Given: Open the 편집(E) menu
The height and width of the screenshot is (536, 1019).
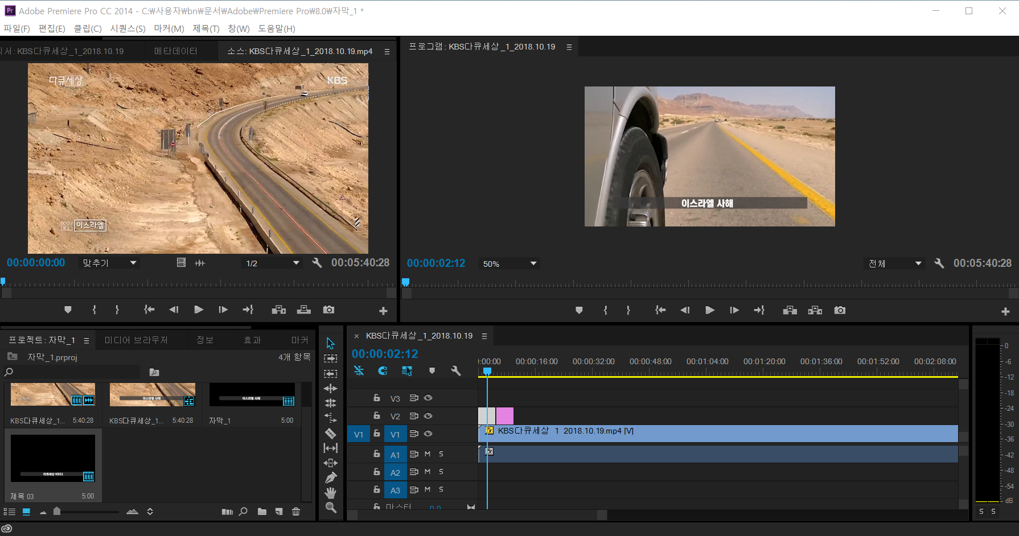Looking at the screenshot, I should 52,28.
